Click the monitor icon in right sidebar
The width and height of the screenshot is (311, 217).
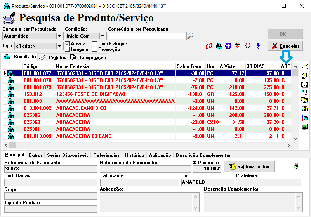(305, 127)
